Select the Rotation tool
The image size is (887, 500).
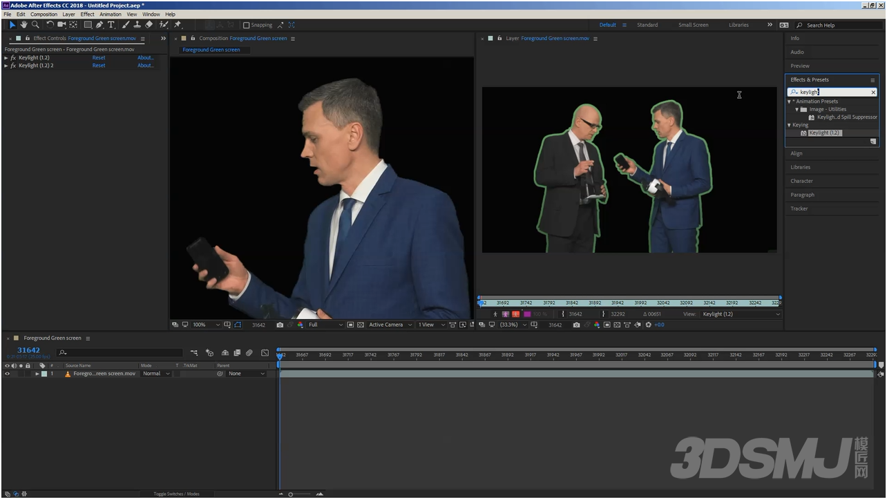[50, 25]
